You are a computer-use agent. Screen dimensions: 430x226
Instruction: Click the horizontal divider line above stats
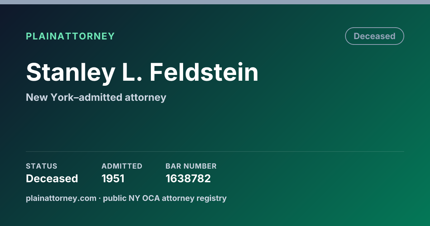[215, 151]
